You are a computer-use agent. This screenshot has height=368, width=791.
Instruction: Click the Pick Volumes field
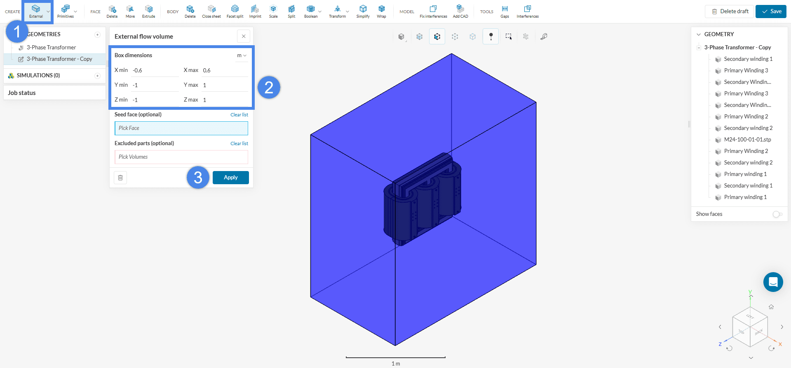click(181, 157)
